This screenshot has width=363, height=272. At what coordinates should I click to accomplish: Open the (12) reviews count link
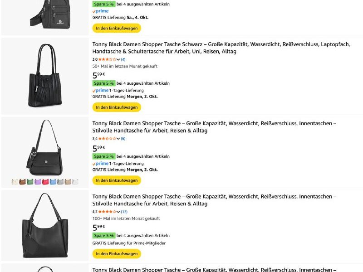pyautogui.click(x=124, y=212)
